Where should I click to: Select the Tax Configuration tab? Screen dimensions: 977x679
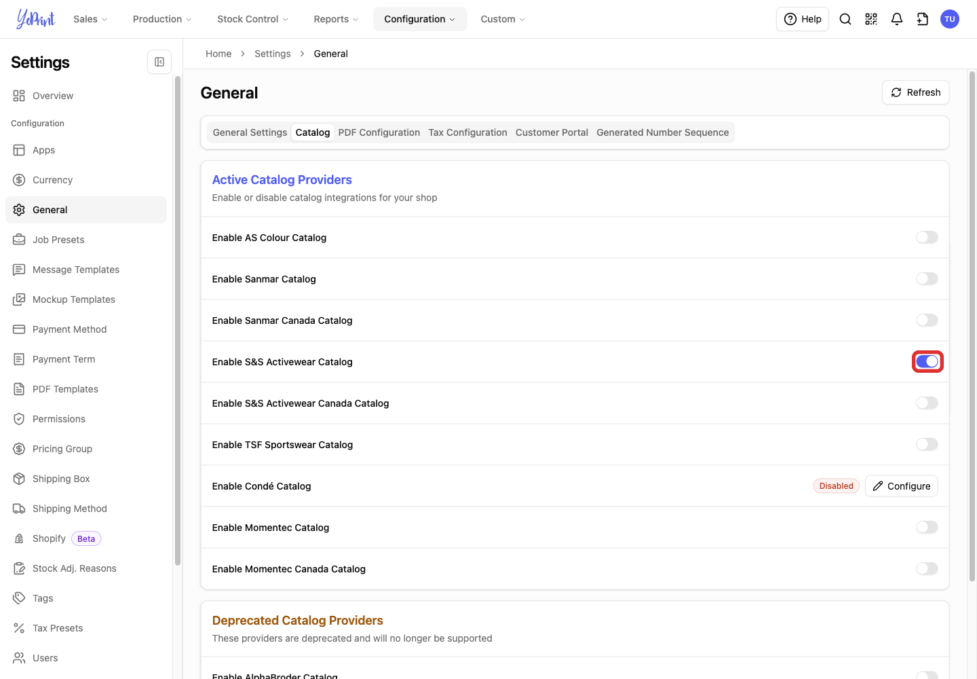pyautogui.click(x=468, y=132)
